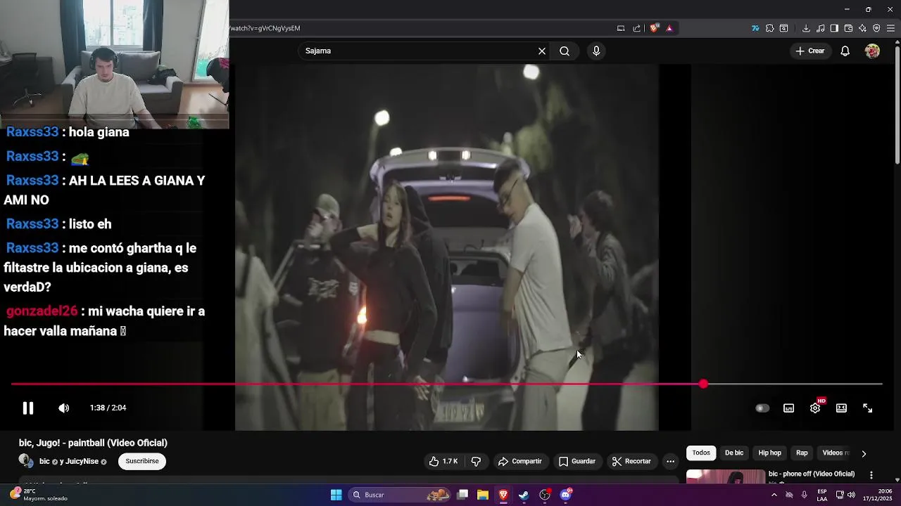Open clock and date 20:06 panel
Screen dimensions: 901x506
click(x=876, y=495)
